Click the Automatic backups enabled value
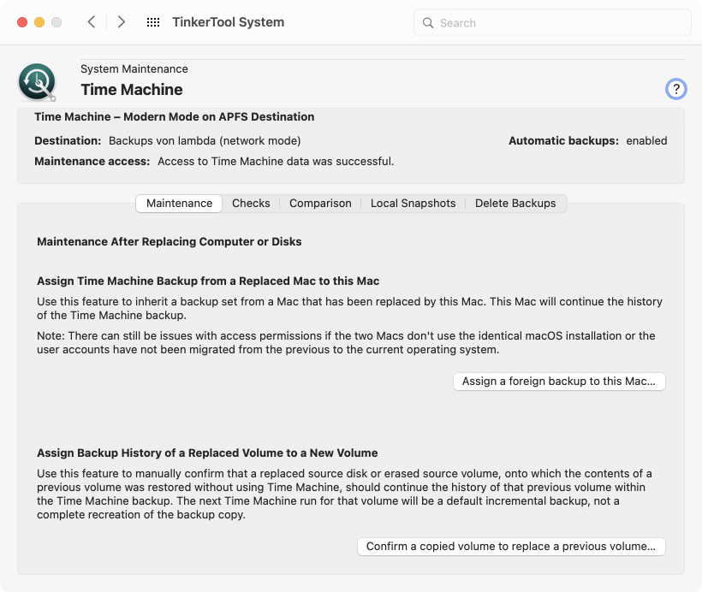The width and height of the screenshot is (702, 592). point(646,141)
